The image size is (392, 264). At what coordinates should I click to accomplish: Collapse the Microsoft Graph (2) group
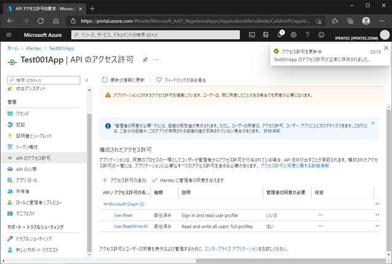pos(105,204)
